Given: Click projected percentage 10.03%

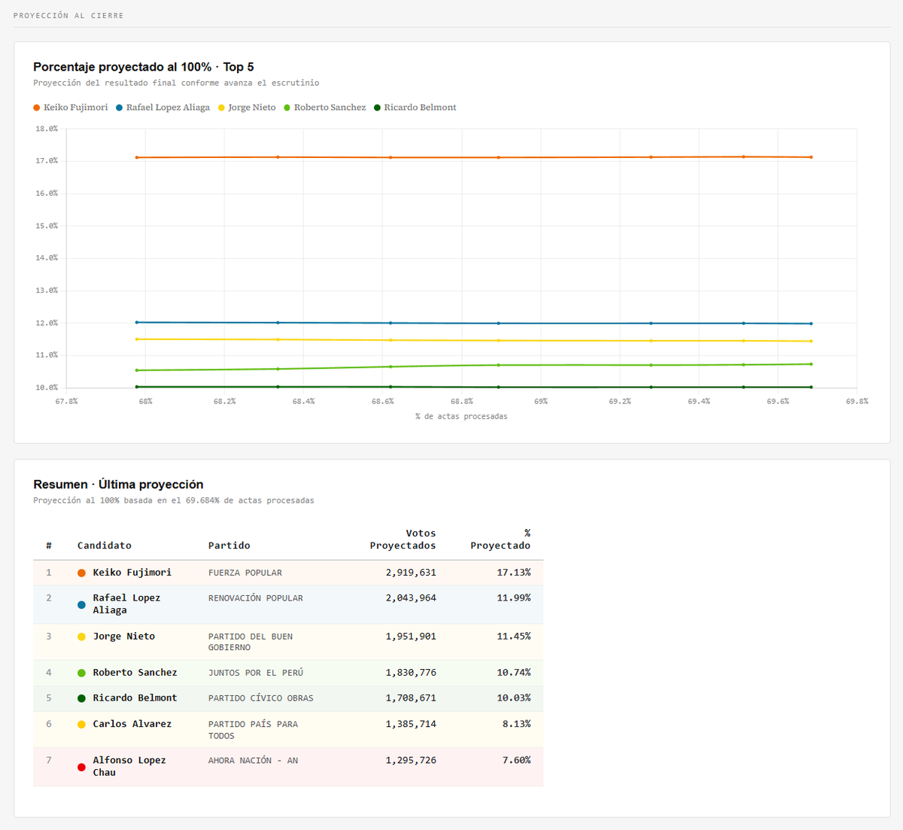Looking at the screenshot, I should click(514, 698).
